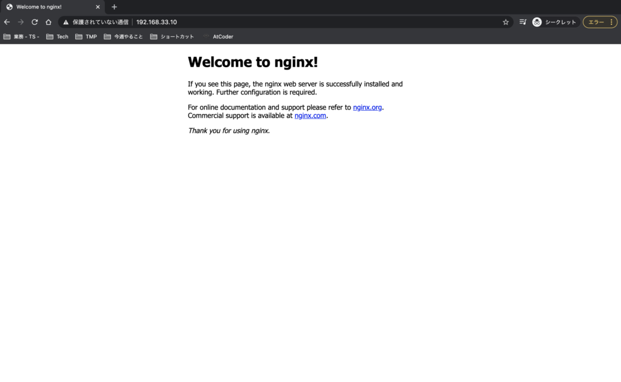Open the AtCoder bookmark
This screenshot has height=382, width=621.
click(x=218, y=36)
